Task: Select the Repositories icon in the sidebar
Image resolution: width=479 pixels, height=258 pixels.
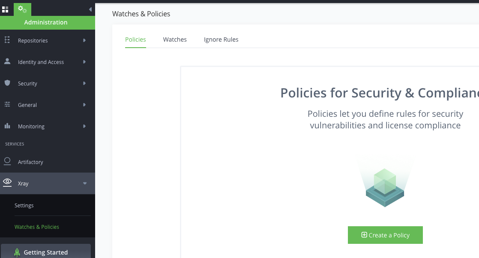Action: point(7,40)
